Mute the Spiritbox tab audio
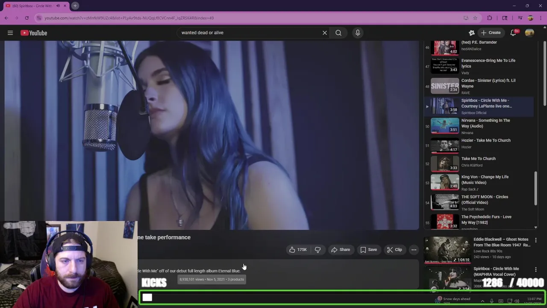Viewport: 547px width, 308px height. click(58, 6)
